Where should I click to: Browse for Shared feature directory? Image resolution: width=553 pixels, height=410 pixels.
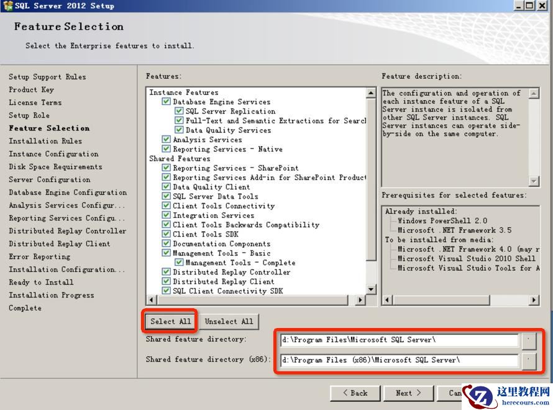(x=529, y=340)
